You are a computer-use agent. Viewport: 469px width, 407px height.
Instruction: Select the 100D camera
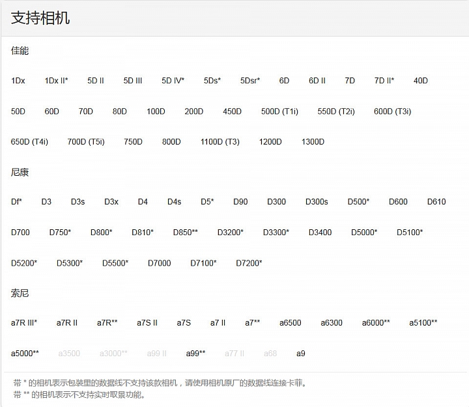156,111
